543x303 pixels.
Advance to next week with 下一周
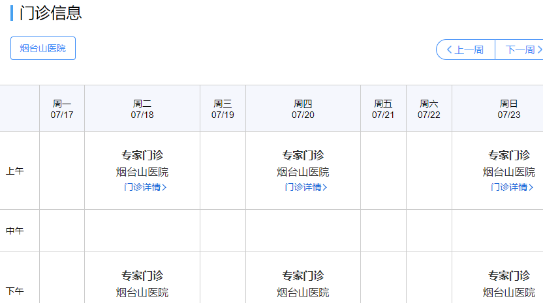point(521,50)
